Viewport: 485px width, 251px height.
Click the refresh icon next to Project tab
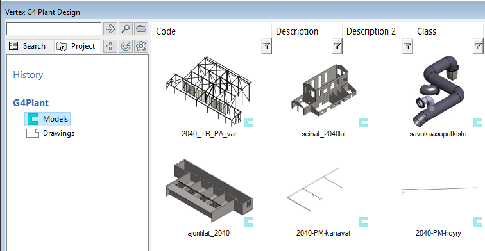126,46
